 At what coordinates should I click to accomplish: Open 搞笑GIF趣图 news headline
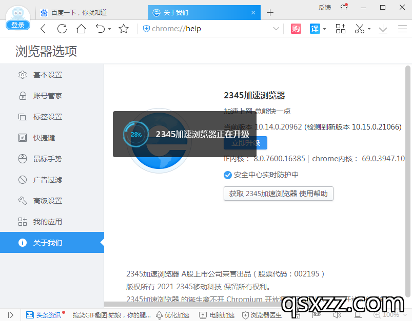tap(112, 315)
